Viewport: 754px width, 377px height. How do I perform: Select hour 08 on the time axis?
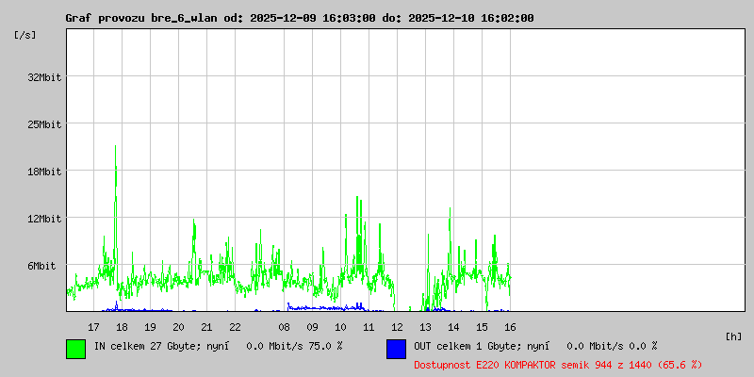click(284, 327)
